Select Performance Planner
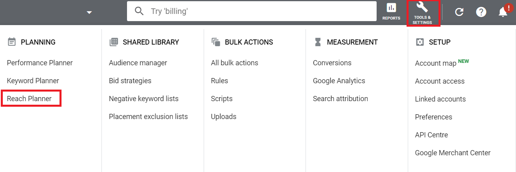Screen dimensions: 516x172 tap(40, 63)
